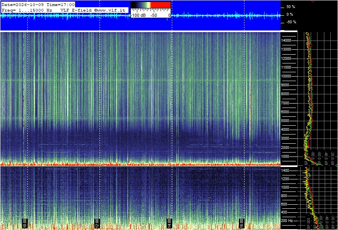Click the 6000 frequency axis label
This screenshot has width=338, height=230.
pyautogui.click(x=285, y=112)
